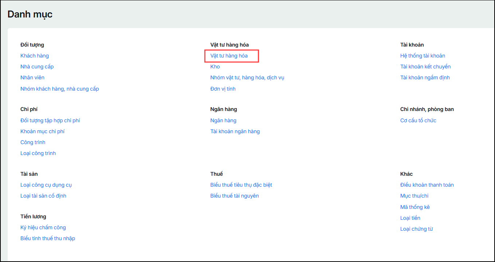
Task: Click Khoản mục chi phí link
Action: click(43, 131)
